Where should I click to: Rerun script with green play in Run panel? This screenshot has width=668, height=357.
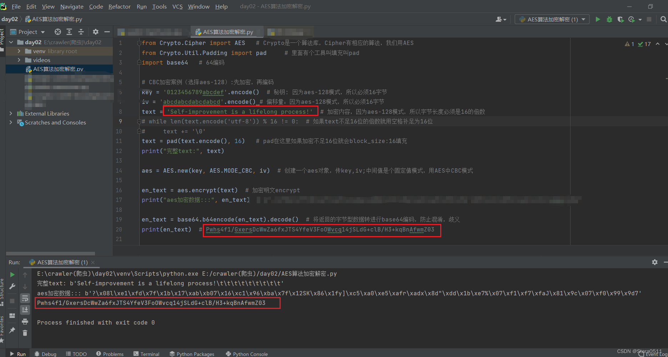[x=12, y=275]
